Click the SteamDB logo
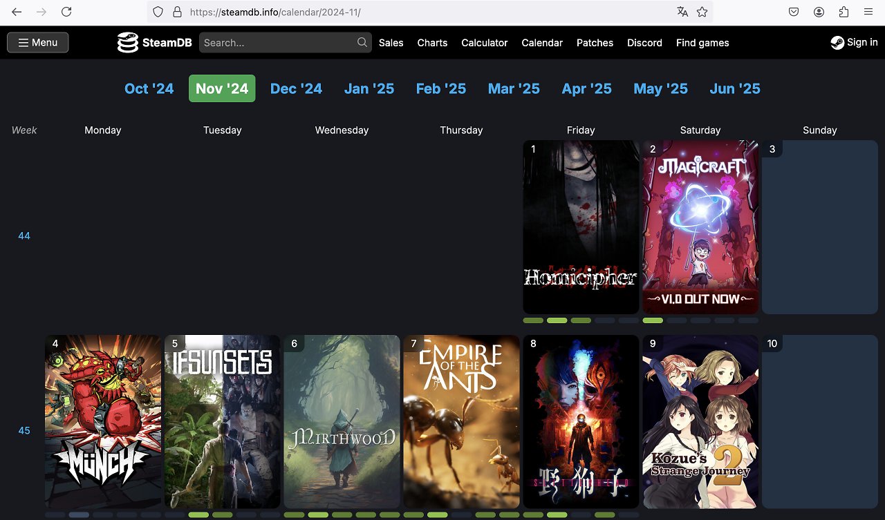The height and width of the screenshot is (520, 885). (154, 43)
